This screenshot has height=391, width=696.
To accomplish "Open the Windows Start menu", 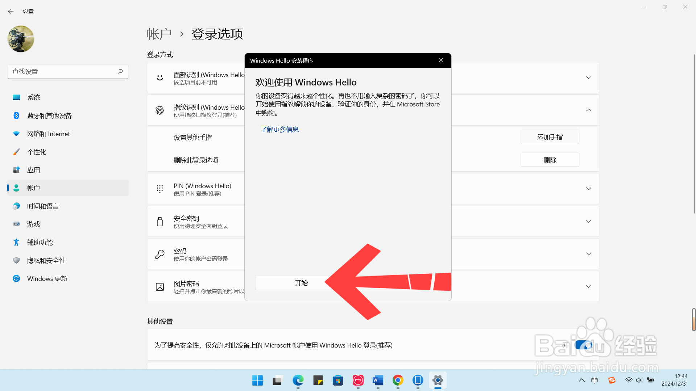I will pyautogui.click(x=257, y=380).
